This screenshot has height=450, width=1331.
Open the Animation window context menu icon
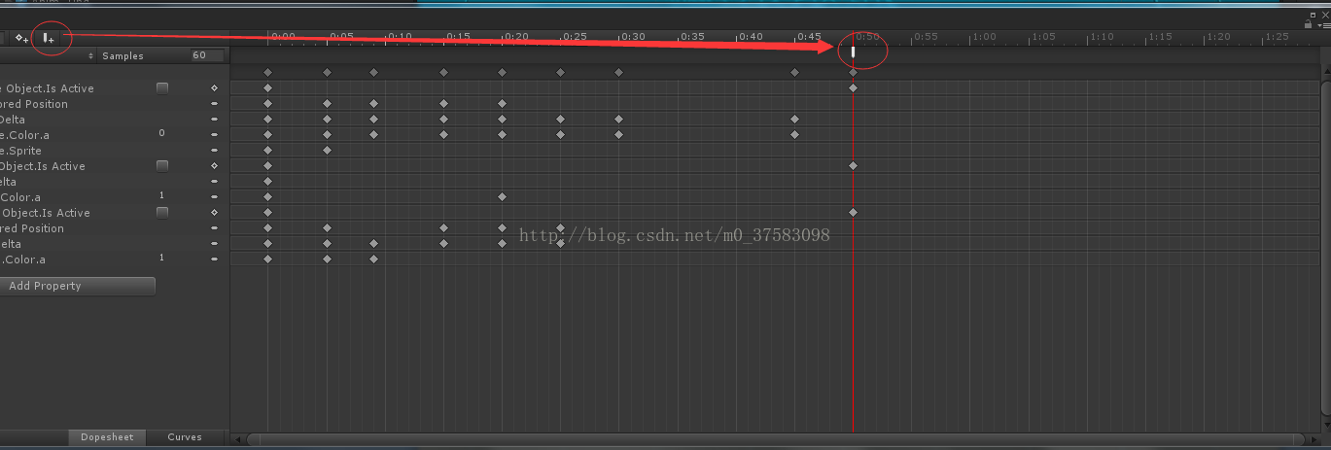[1322, 25]
